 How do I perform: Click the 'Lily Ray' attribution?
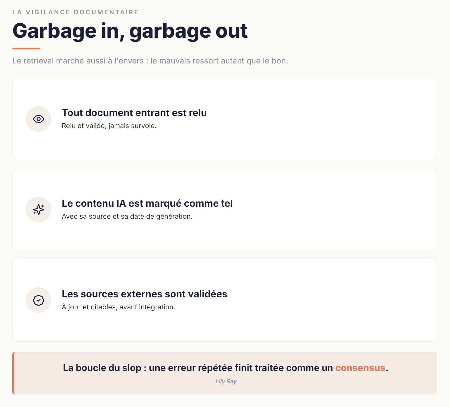click(x=226, y=381)
